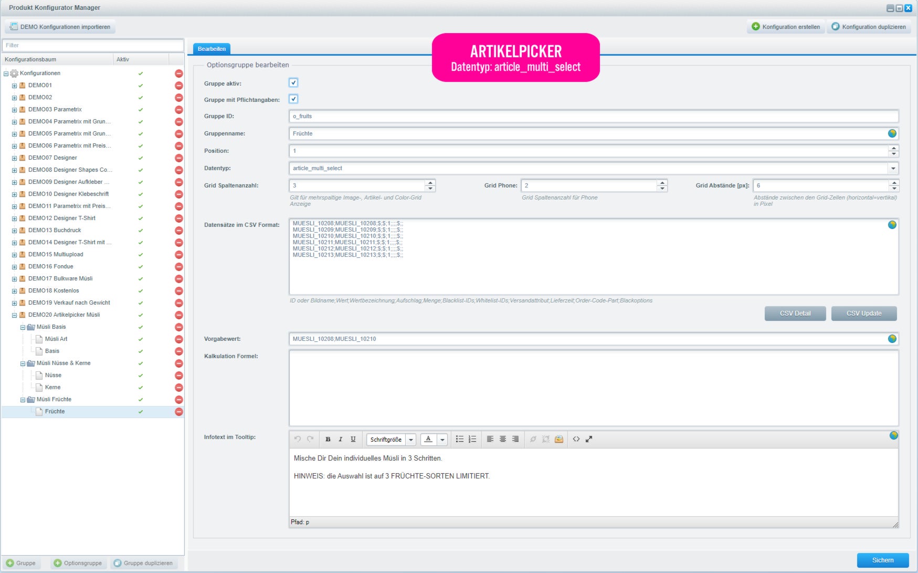This screenshot has width=918, height=573.
Task: Expand the DEMO03 Parametrix node
Action: pos(14,110)
